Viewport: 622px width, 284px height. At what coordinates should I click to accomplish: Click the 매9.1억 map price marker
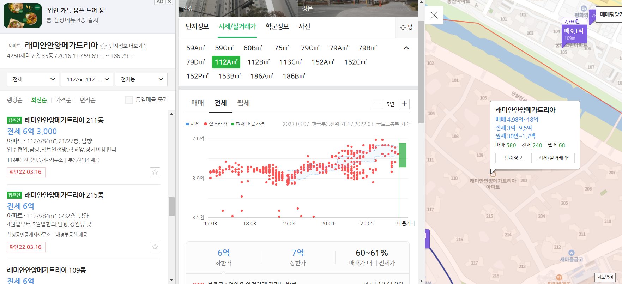574,31
